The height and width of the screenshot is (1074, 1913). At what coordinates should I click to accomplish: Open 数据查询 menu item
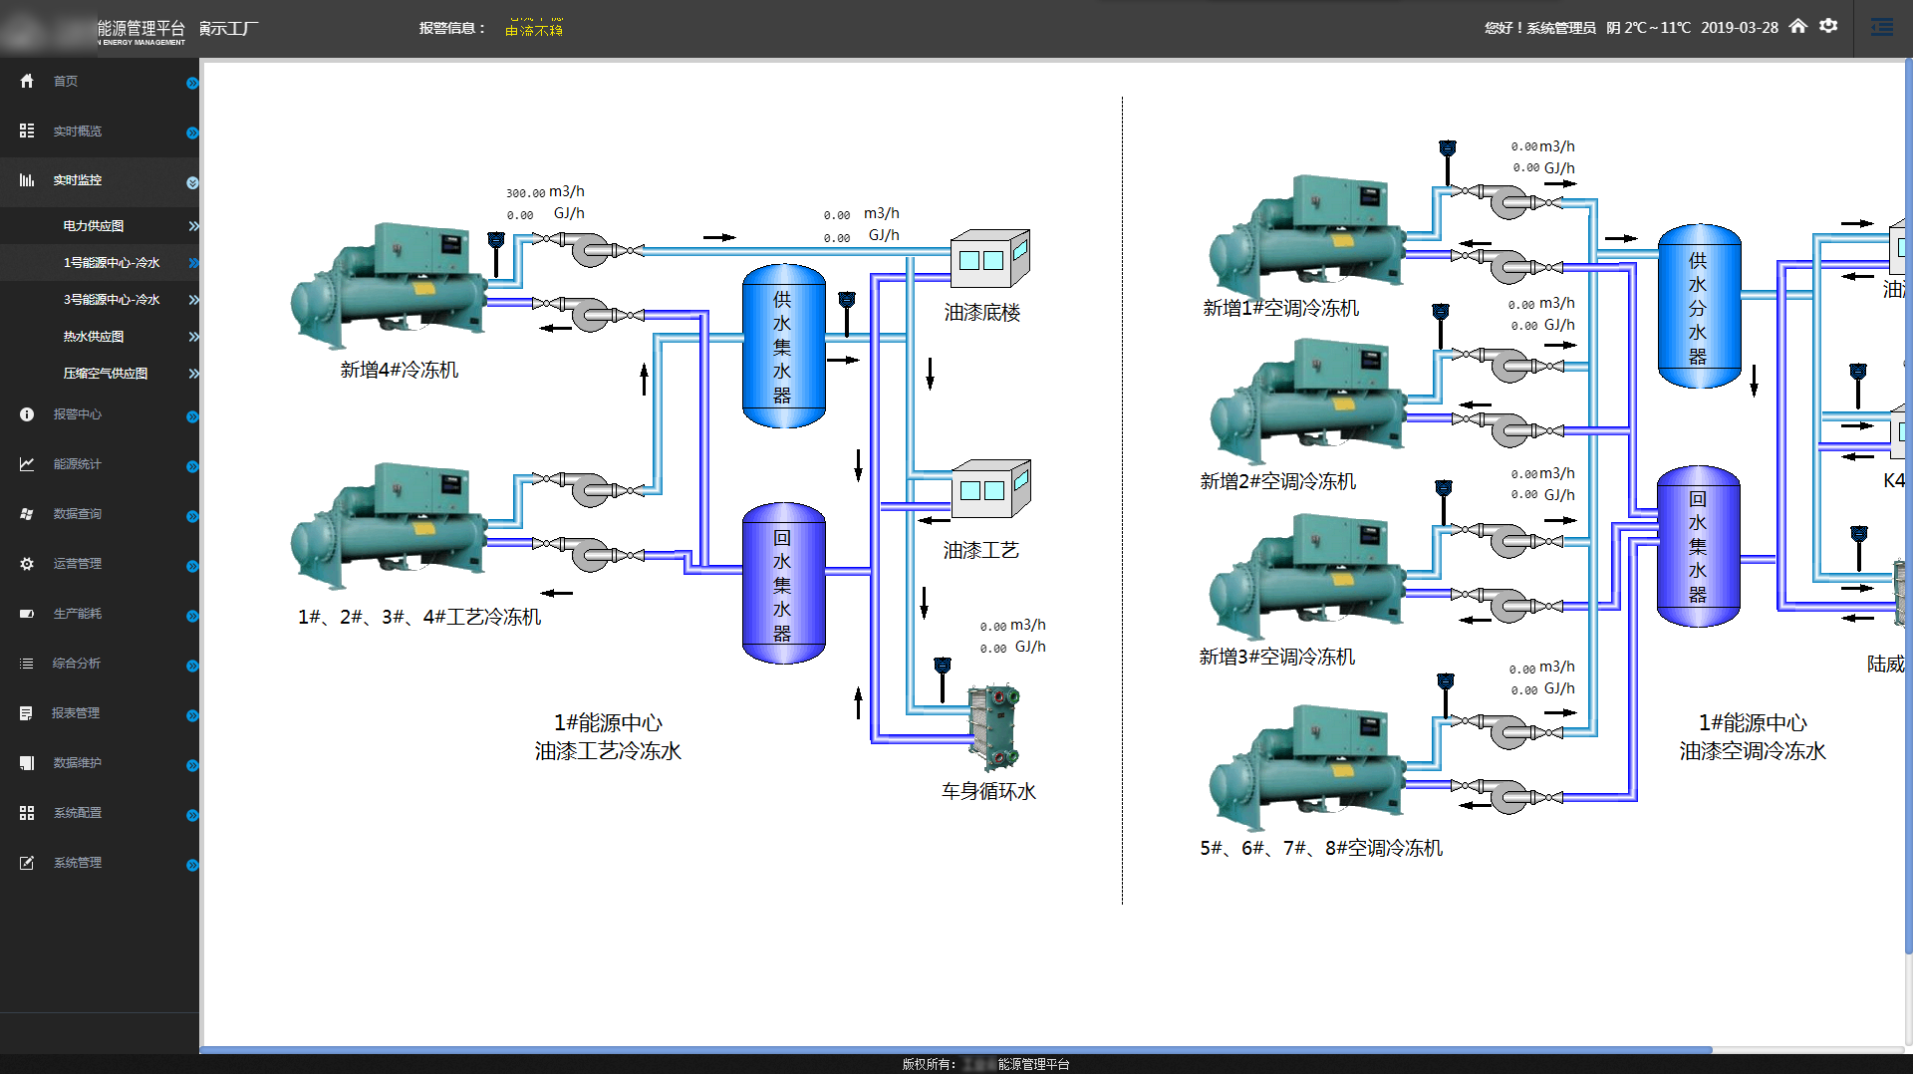(100, 514)
